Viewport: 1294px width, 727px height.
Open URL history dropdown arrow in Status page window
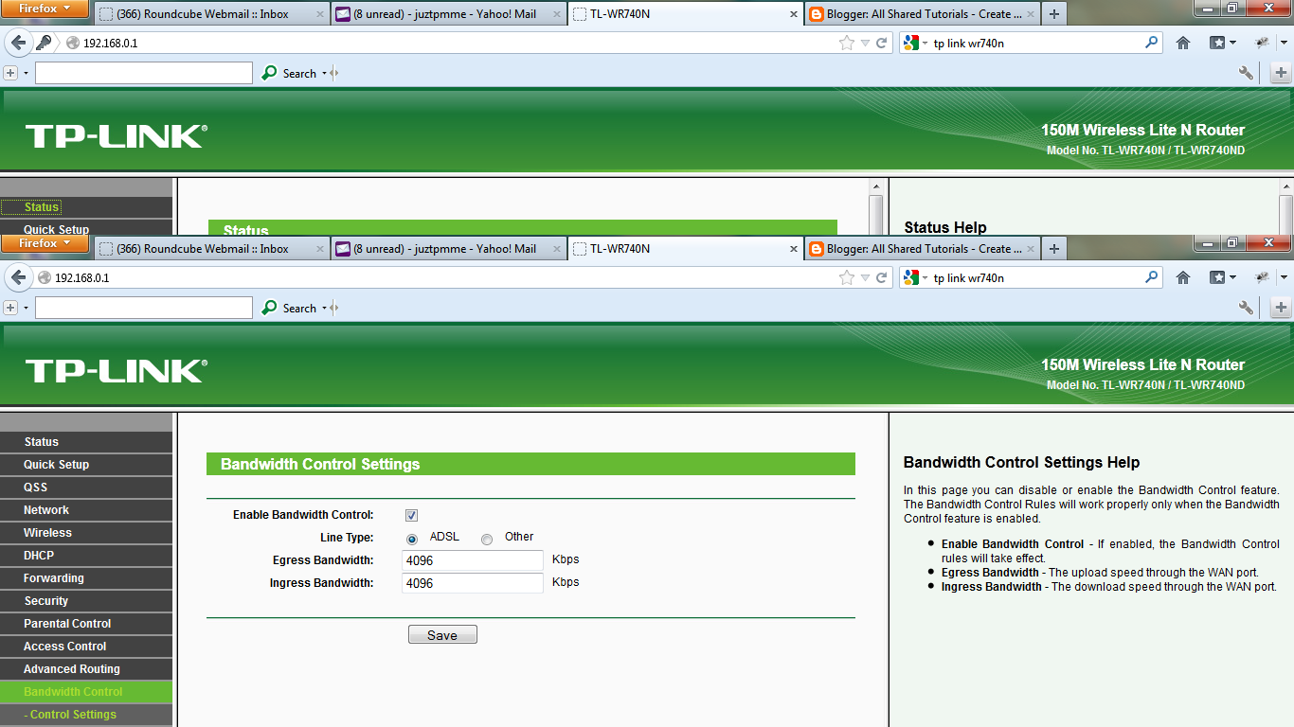tap(865, 43)
